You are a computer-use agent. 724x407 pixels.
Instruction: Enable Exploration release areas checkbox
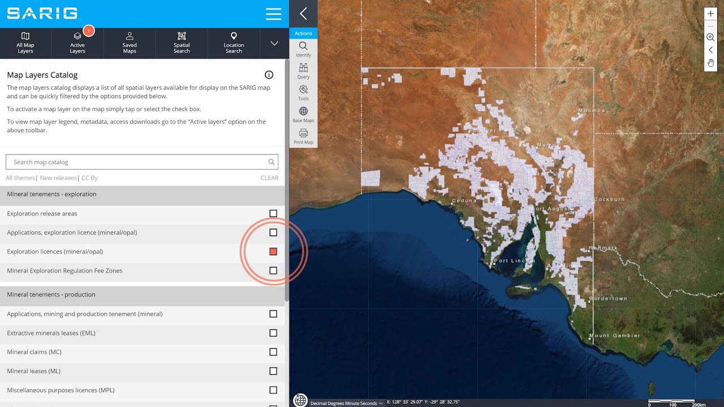click(x=273, y=214)
